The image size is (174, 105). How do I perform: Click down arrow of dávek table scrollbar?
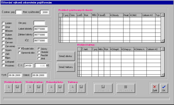tap(162, 41)
